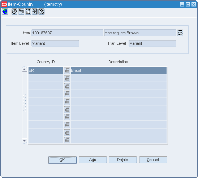The width and height of the screenshot is (198, 178).
Task: Open the list of values in the fifth row
Action: (x=67, y=101)
